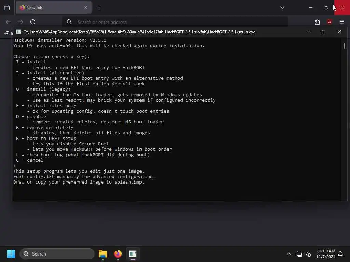Select the New Tab browser tab
The width and height of the screenshot is (350, 262).
pos(54,8)
